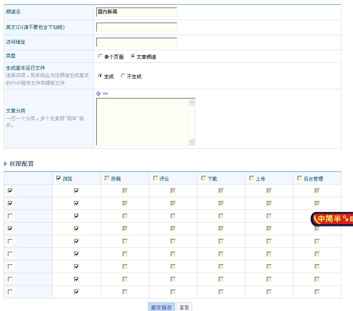Select the 文章频道 radio option
Screen dimensions: 353x311
coord(133,56)
